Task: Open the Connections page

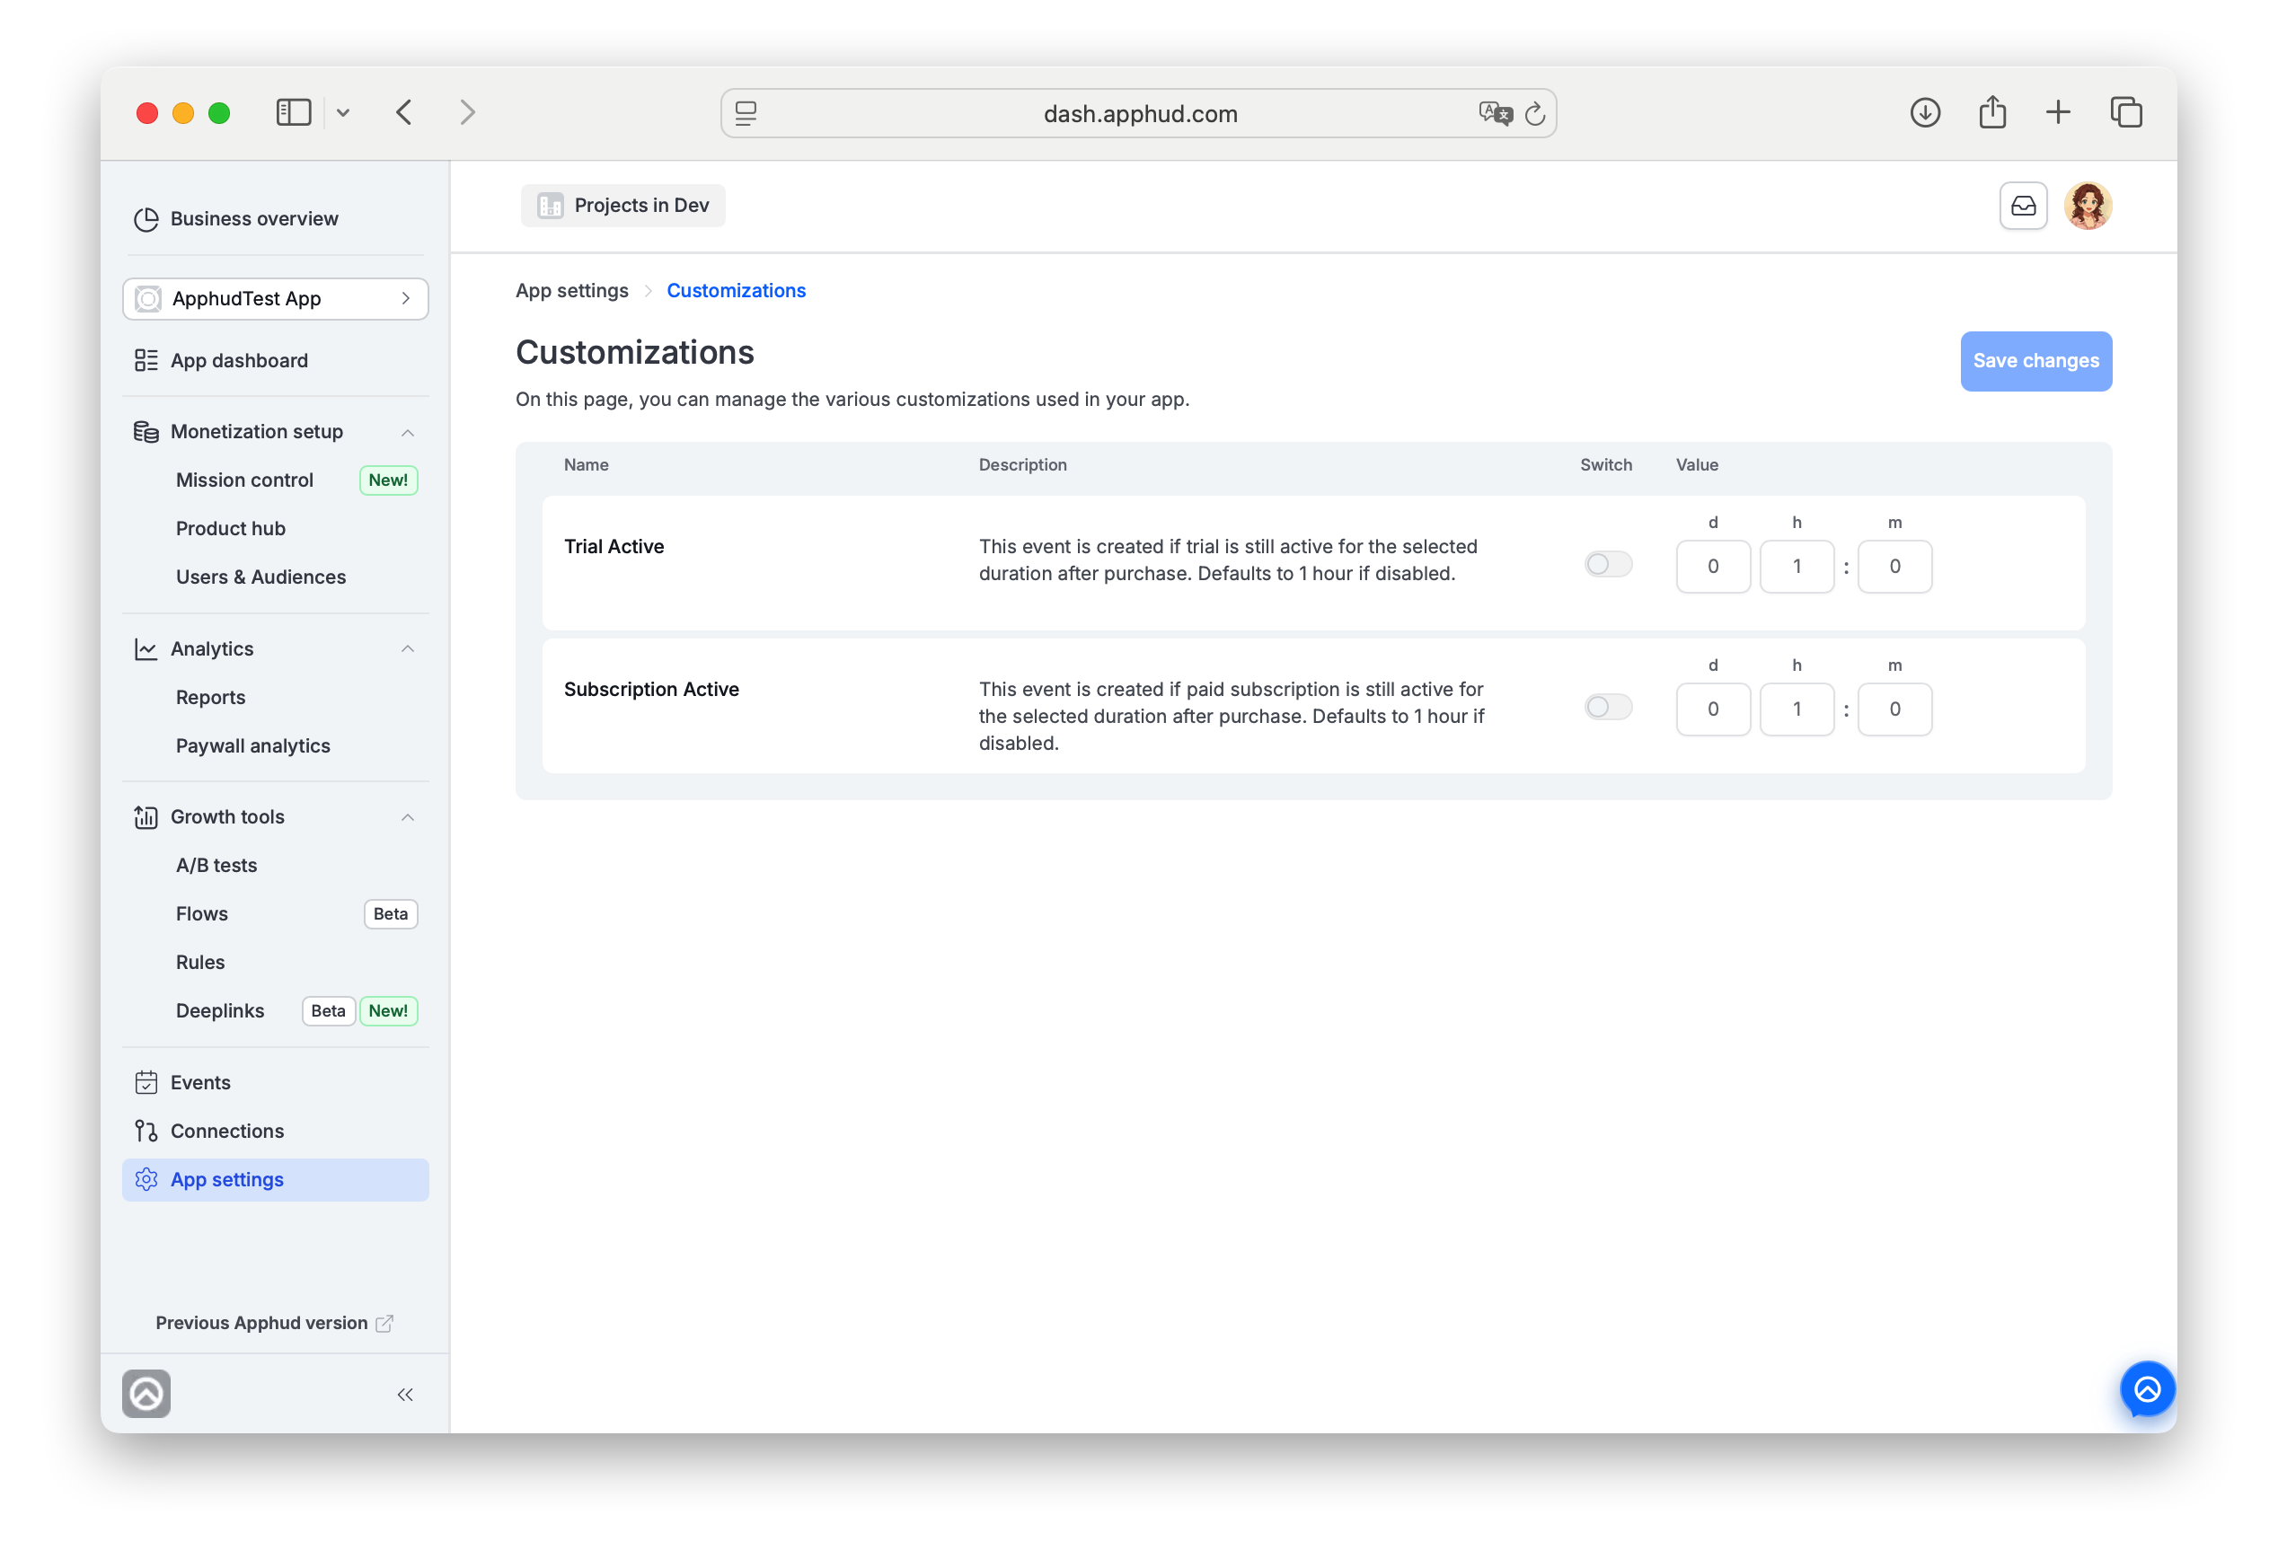Action: 227,1131
